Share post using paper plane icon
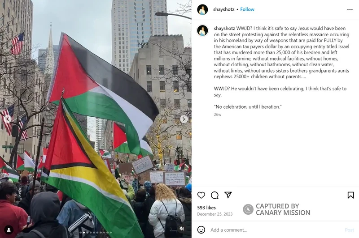Image resolution: width=359 pixels, height=238 pixels. 228,195
